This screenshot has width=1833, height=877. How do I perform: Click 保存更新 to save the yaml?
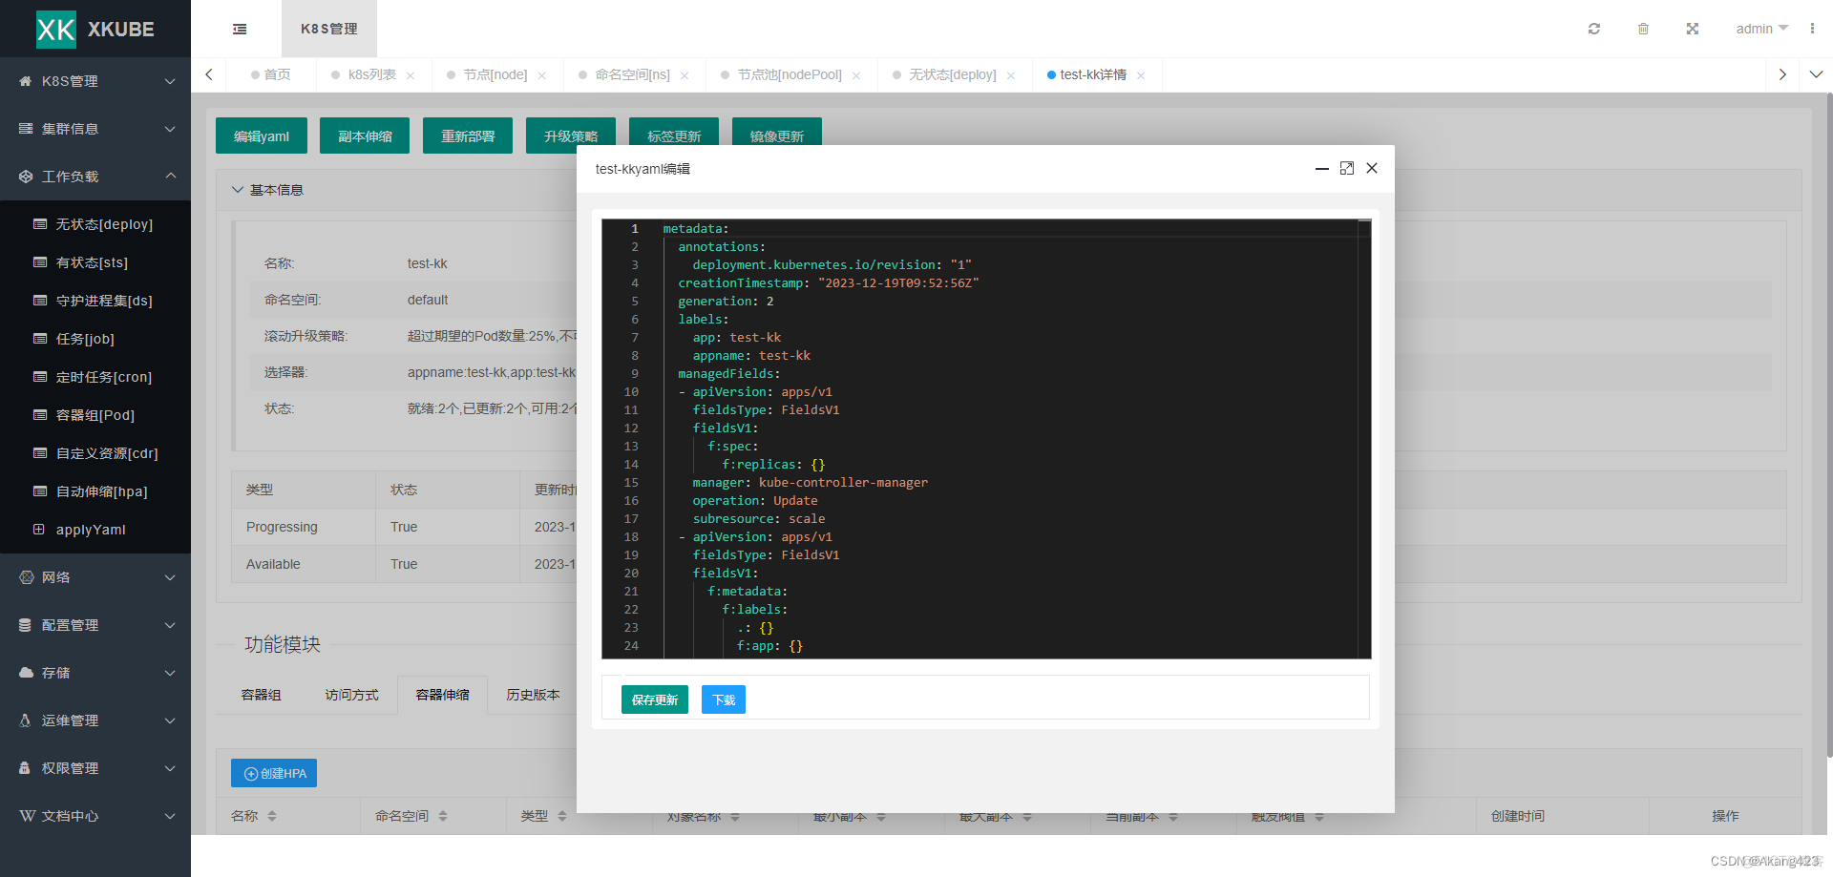tap(655, 700)
